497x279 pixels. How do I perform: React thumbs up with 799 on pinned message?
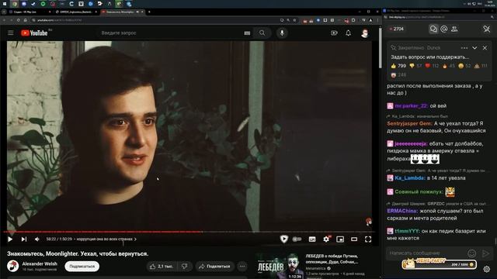(x=398, y=66)
